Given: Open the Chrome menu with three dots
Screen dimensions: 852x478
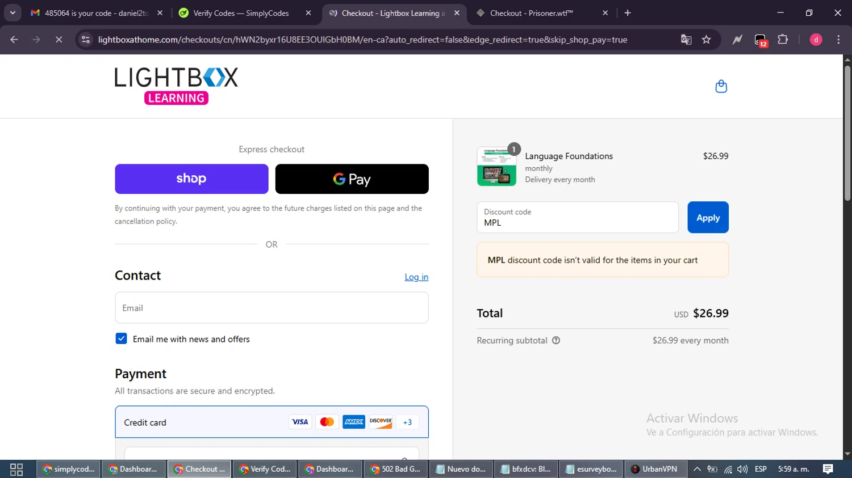Looking at the screenshot, I should point(838,40).
